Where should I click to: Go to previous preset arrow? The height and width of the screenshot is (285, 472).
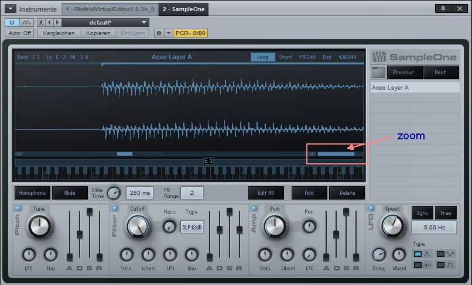tap(49, 23)
